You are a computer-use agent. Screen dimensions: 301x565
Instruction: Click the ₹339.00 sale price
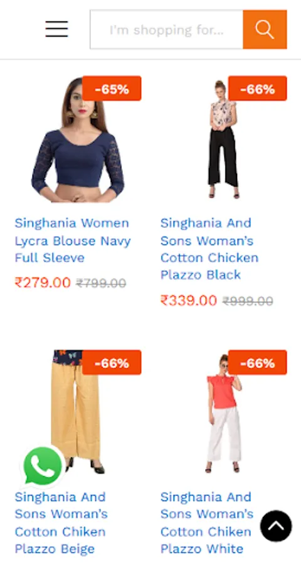[188, 300]
